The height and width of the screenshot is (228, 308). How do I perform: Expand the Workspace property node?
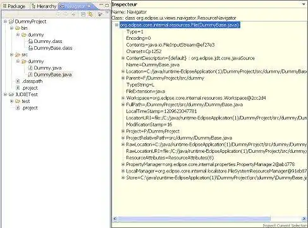(x=123, y=98)
